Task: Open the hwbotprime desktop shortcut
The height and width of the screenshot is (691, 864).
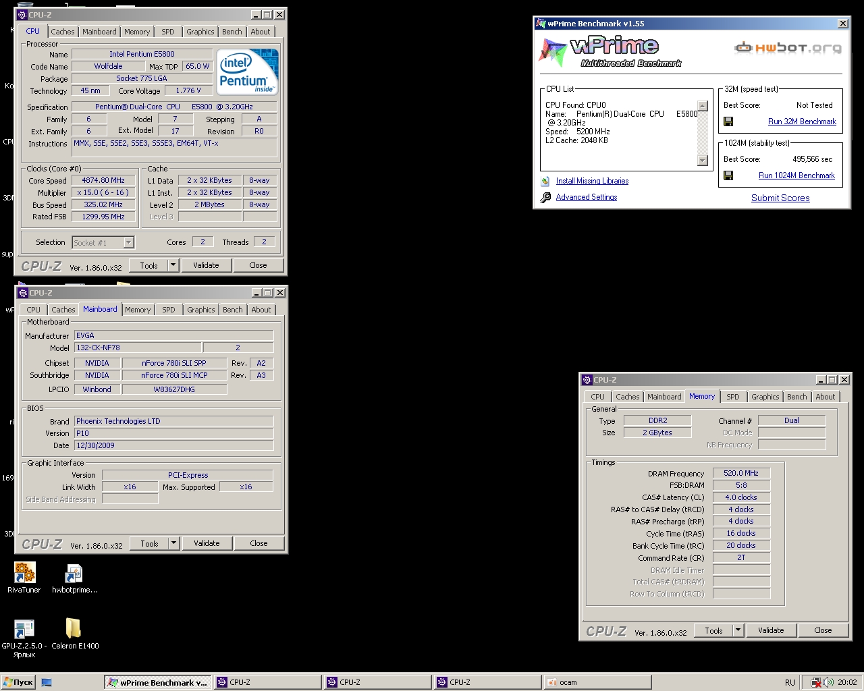Action: click(x=74, y=573)
